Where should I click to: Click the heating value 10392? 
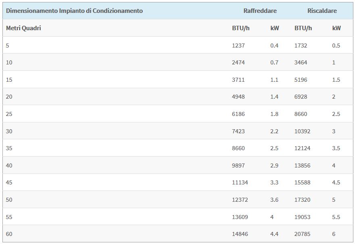click(x=302, y=131)
